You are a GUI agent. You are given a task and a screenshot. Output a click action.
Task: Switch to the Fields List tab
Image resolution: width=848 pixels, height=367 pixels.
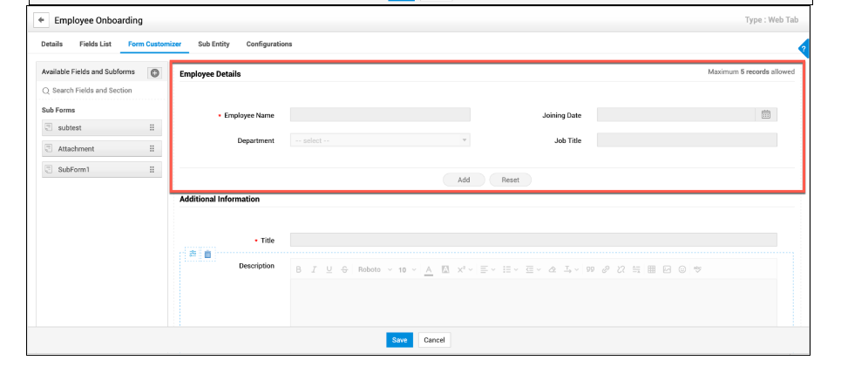tap(96, 44)
